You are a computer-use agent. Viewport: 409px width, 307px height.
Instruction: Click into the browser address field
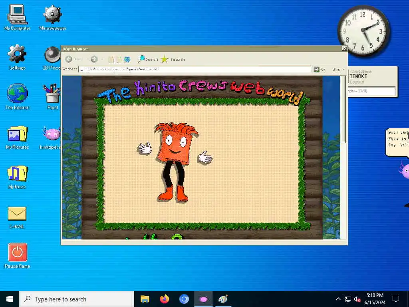click(195, 69)
